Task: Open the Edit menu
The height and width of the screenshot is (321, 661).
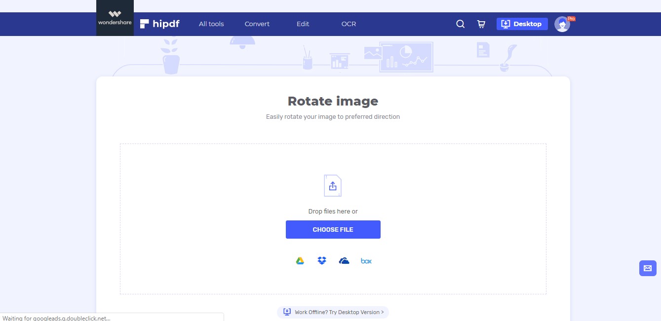Action: tap(303, 24)
